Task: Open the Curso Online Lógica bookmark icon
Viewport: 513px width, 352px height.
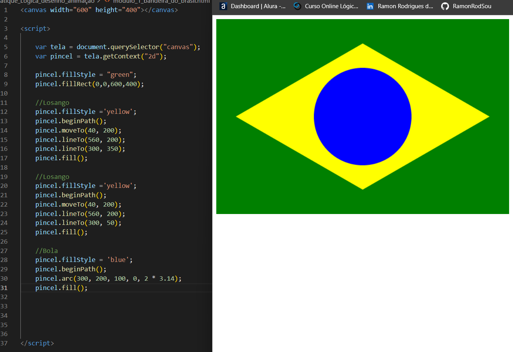Action: tap(297, 6)
